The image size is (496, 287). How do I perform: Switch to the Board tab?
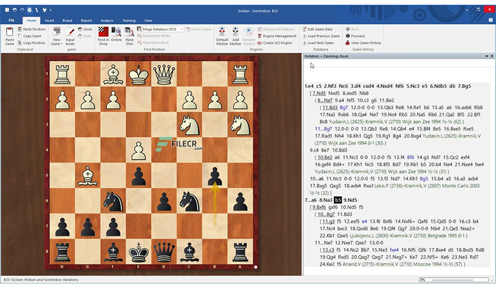(x=68, y=21)
